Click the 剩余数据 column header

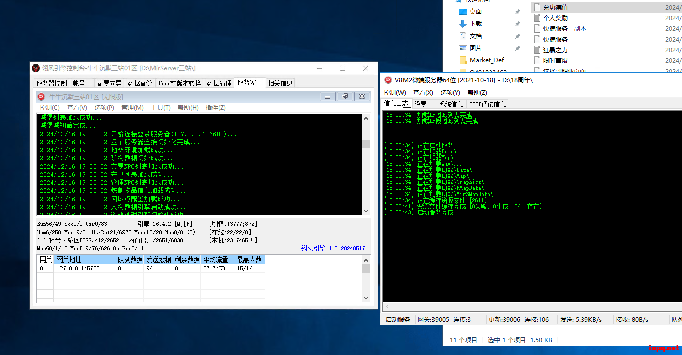187,260
